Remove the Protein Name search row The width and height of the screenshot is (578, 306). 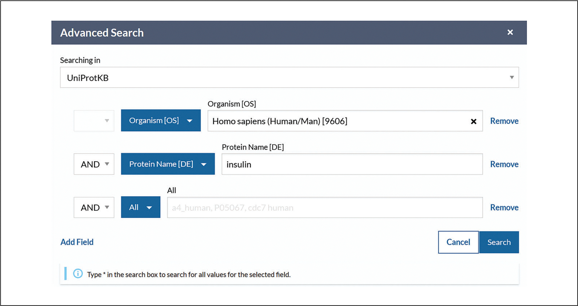click(x=504, y=164)
